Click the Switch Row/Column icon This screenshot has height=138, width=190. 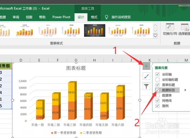click(x=170, y=27)
